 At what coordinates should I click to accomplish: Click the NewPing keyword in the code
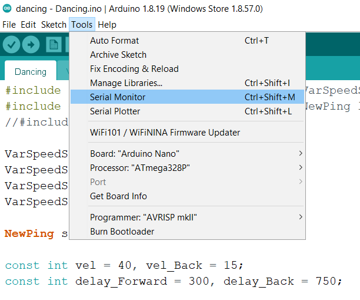[x=29, y=234]
